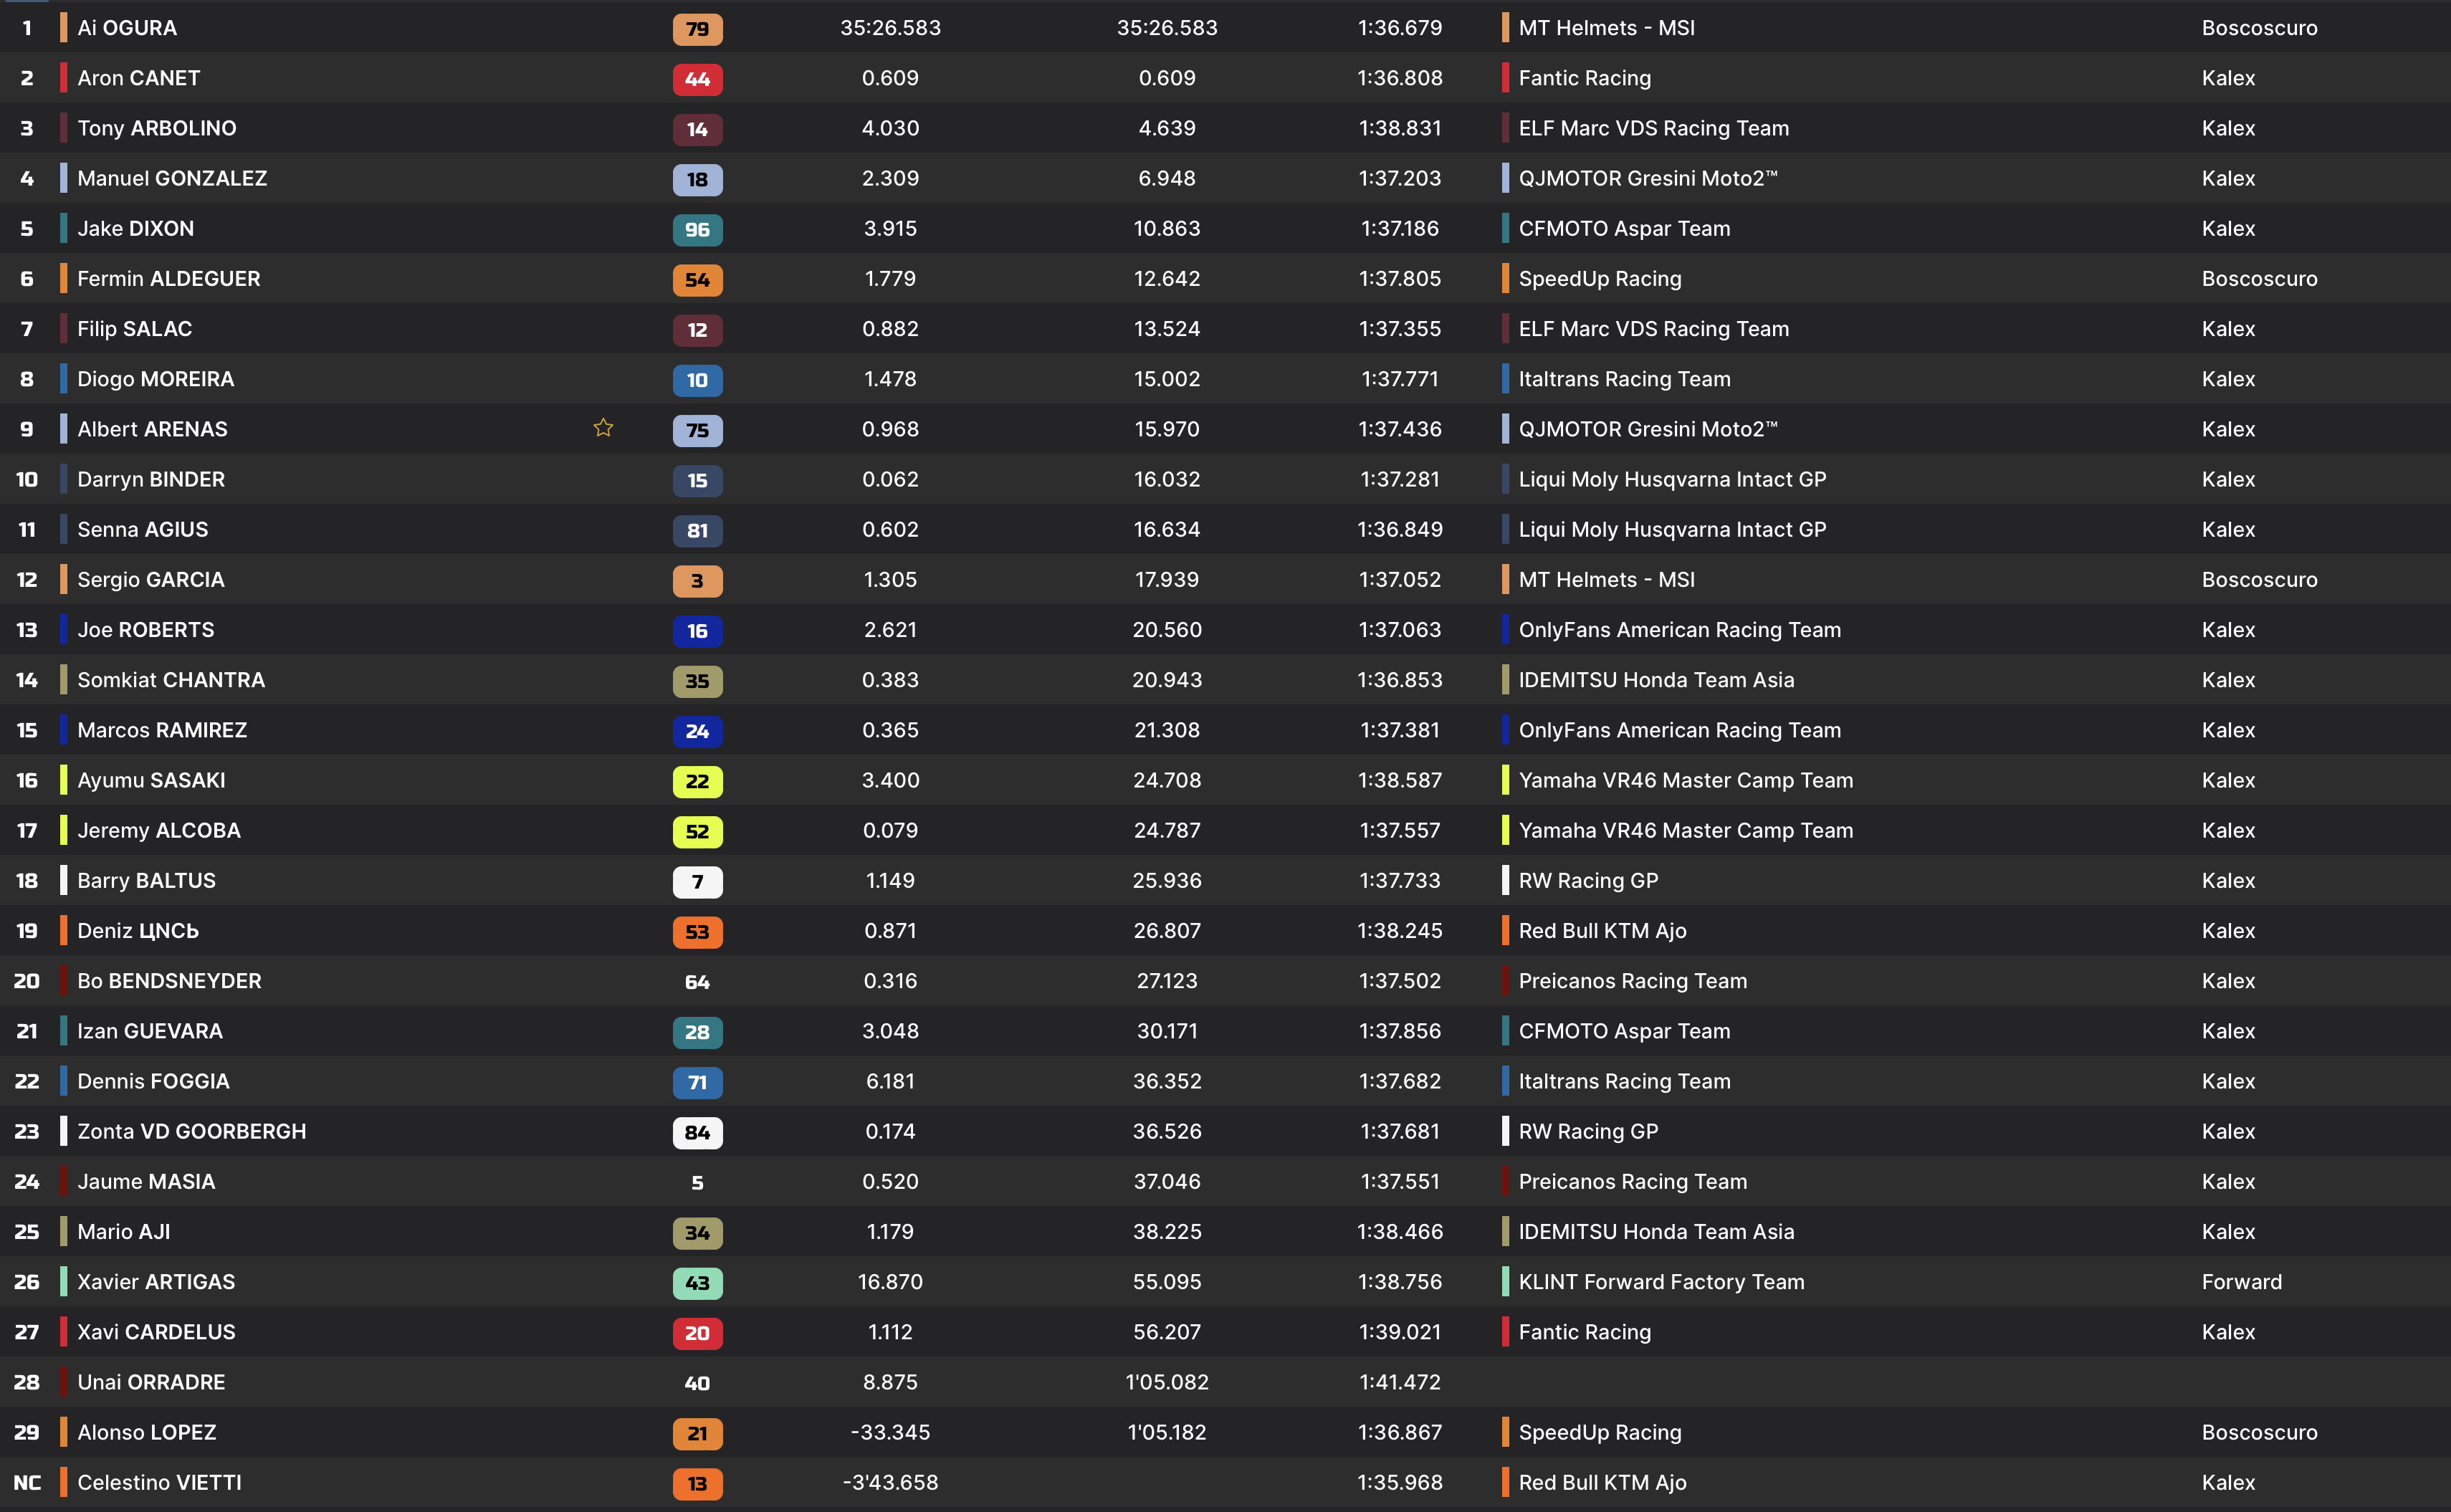
Task: Click the blue number 16 badge
Action: pyautogui.click(x=697, y=631)
